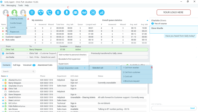The image size is (198, 112).
Task: Click the queue sign-in arrow icon
Action: [x=93, y=12]
